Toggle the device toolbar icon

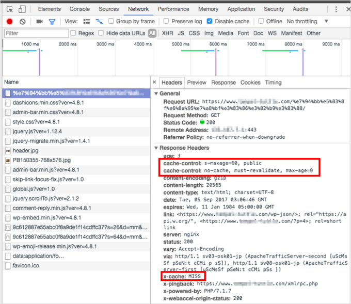pos(22,9)
